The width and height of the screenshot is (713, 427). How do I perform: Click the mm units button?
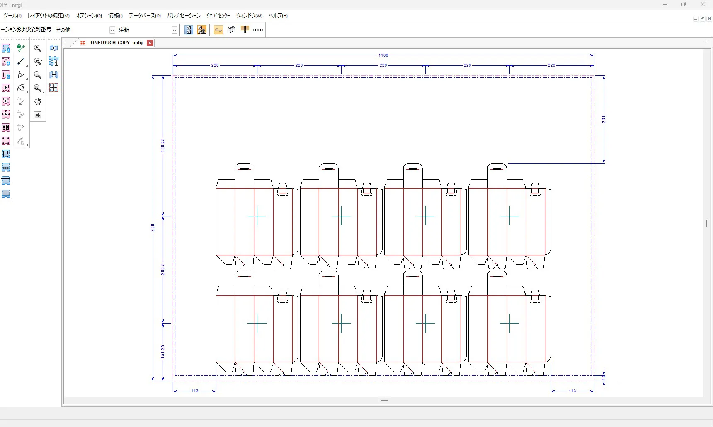[x=258, y=30]
